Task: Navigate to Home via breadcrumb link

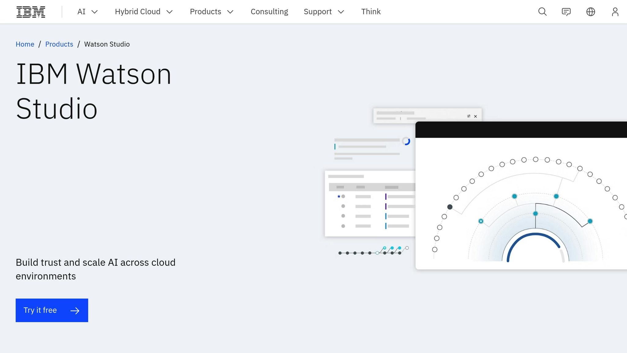Action: [x=25, y=44]
